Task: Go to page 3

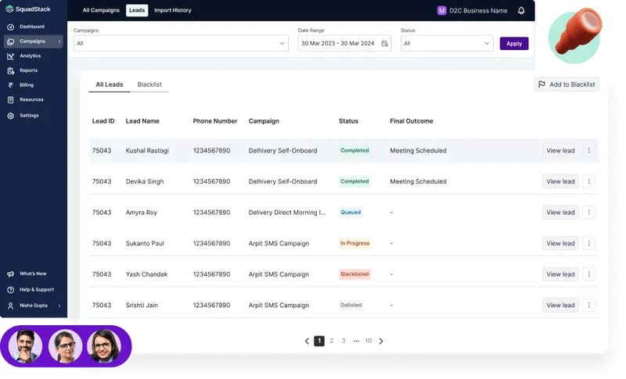Action: 344,341
